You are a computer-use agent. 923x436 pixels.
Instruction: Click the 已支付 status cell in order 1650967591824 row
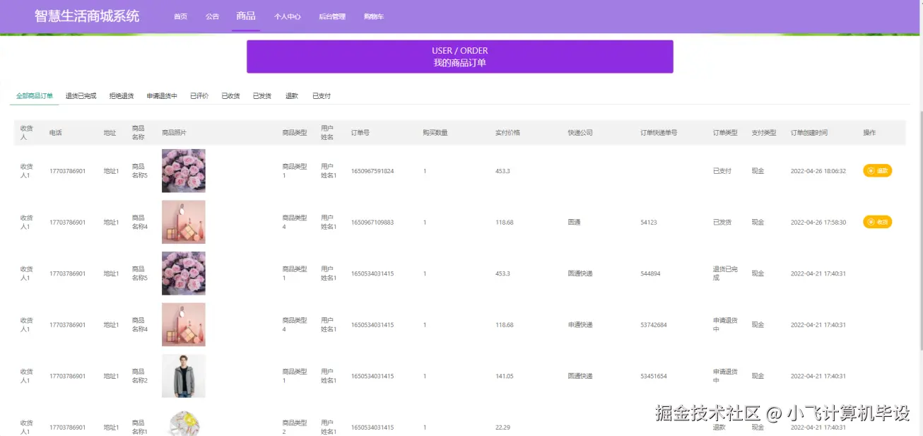click(722, 171)
